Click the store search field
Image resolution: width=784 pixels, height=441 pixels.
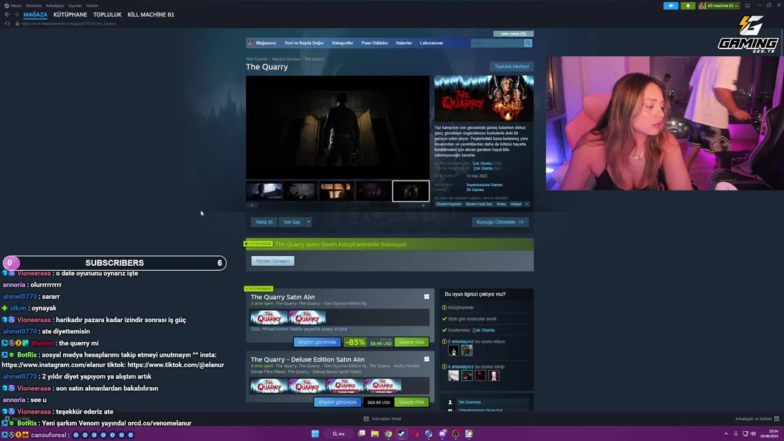point(497,43)
